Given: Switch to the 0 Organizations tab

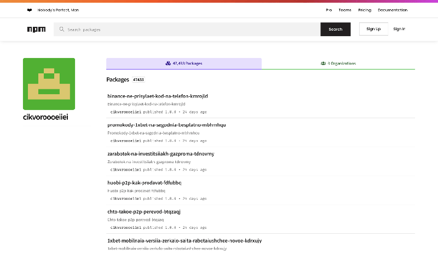Looking at the screenshot, I should [x=338, y=63].
